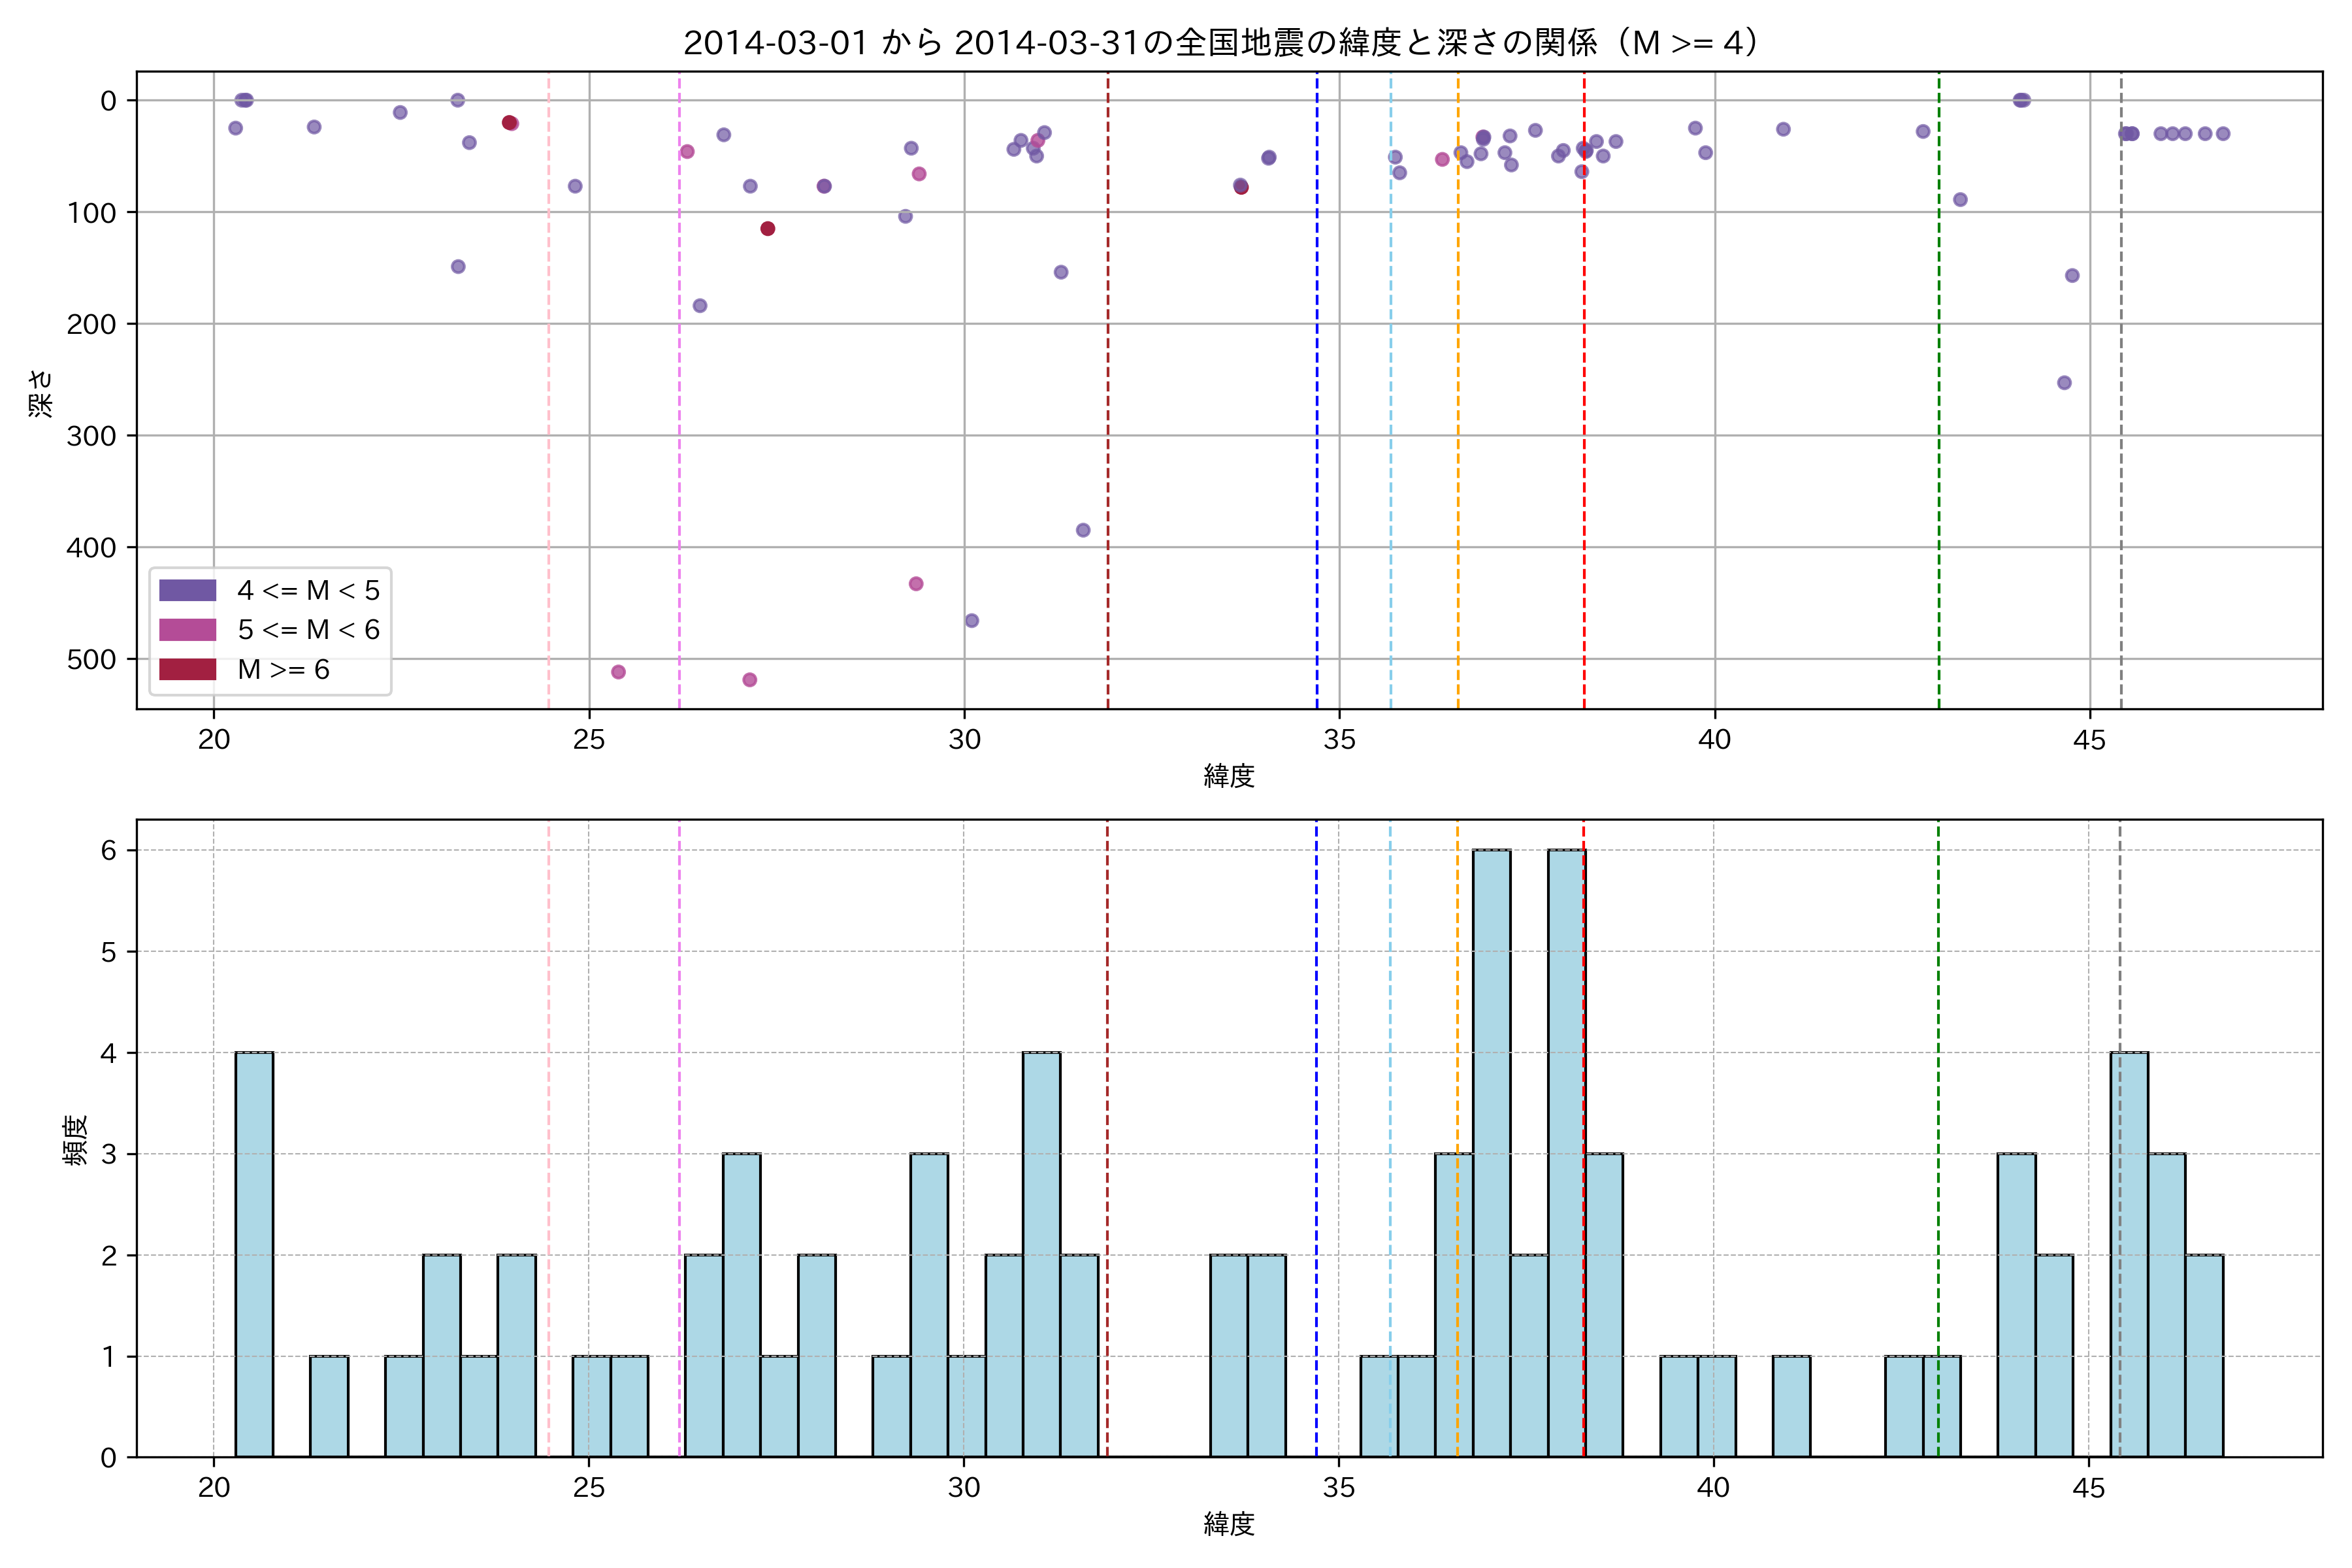Click the dark red point near depth 115
The height and width of the screenshot is (1568, 2352).
[768, 229]
